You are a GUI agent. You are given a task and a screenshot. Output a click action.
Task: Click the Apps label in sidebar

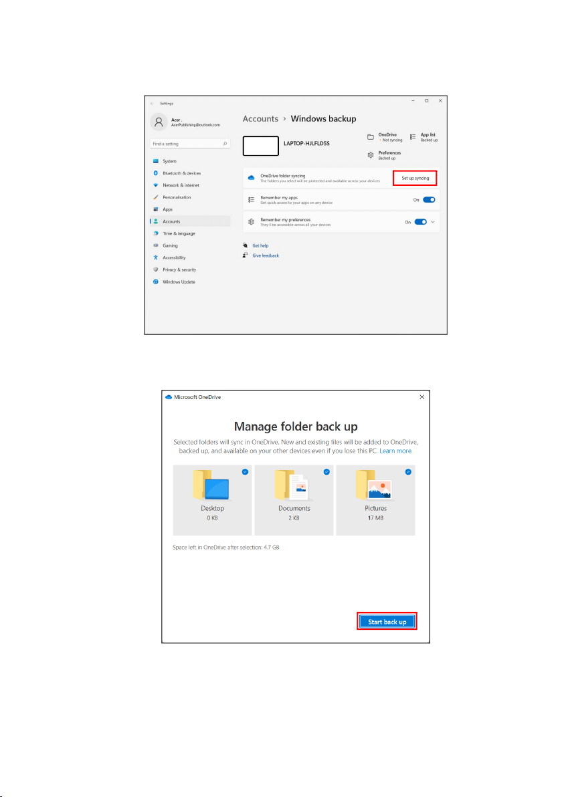[168, 209]
